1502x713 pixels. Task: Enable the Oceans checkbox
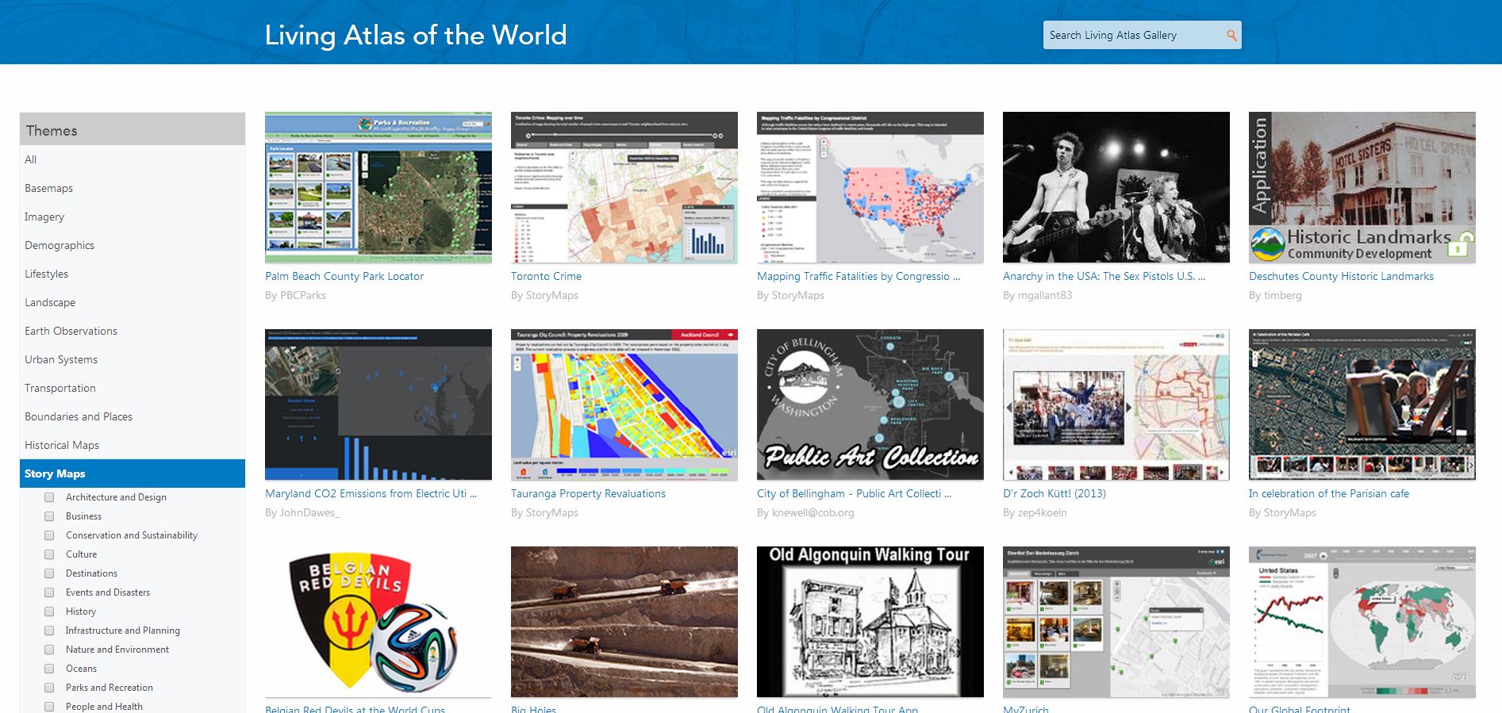[49, 669]
